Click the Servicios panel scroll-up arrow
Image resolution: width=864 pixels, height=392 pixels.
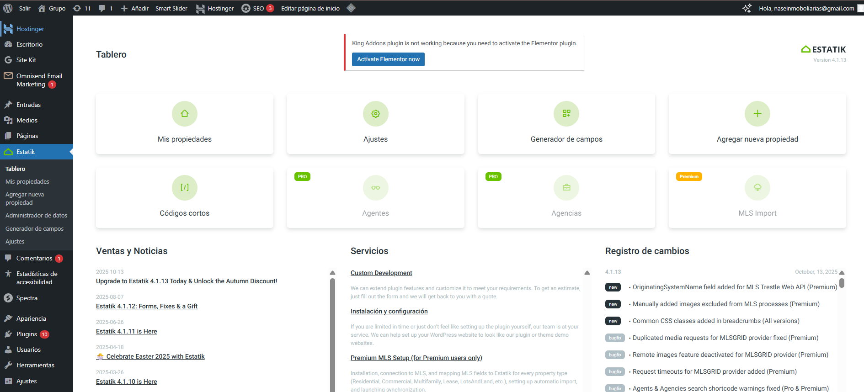pyautogui.click(x=587, y=273)
